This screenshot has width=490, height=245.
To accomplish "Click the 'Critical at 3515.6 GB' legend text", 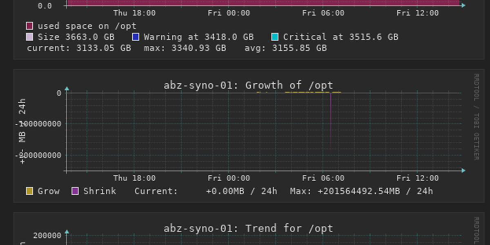I will tap(341, 37).
